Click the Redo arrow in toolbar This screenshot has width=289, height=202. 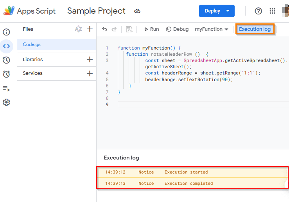pyautogui.click(x=114, y=29)
